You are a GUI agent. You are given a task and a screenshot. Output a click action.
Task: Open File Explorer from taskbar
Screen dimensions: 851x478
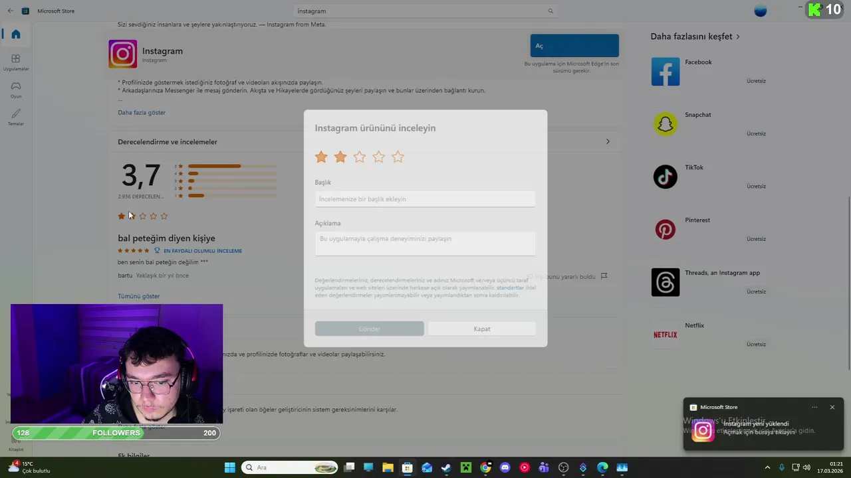coord(388,467)
